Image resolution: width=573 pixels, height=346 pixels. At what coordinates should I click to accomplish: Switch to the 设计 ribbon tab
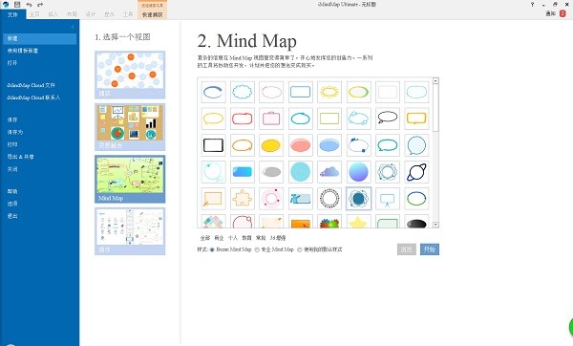coord(91,14)
